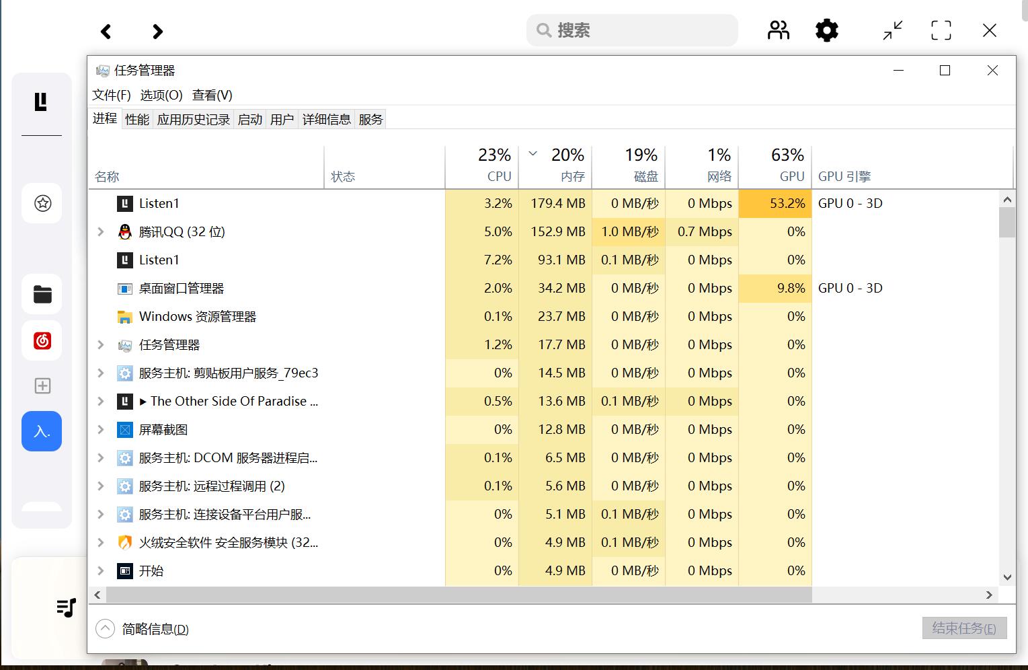Switch to the 详细信息 tab

pyautogui.click(x=326, y=119)
